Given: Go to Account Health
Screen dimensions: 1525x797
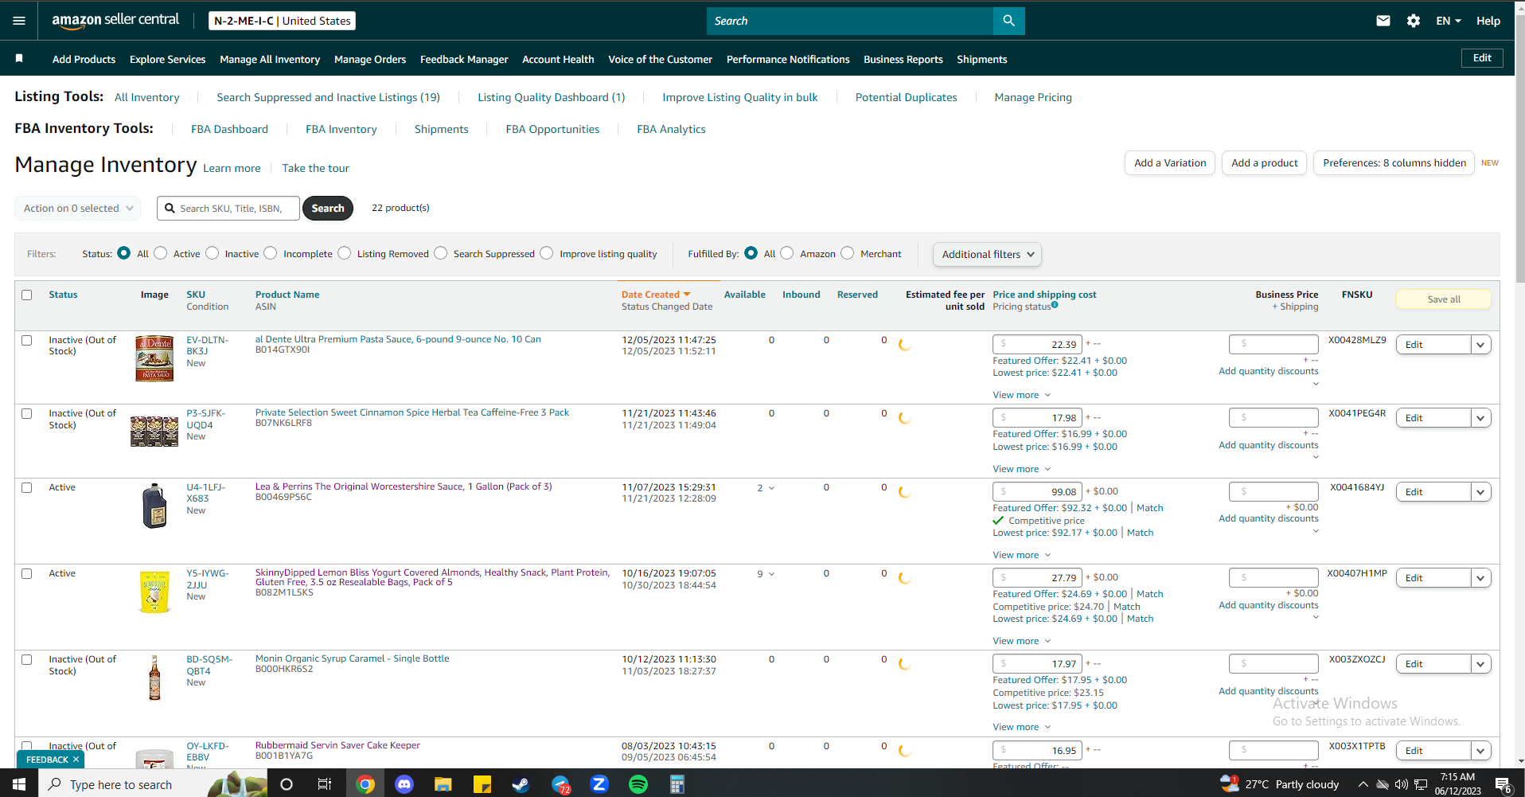Looking at the screenshot, I should point(558,59).
